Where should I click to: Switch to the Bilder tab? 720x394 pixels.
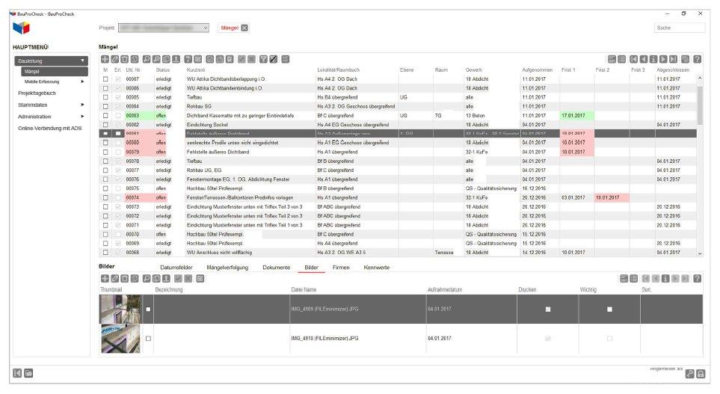[311, 267]
